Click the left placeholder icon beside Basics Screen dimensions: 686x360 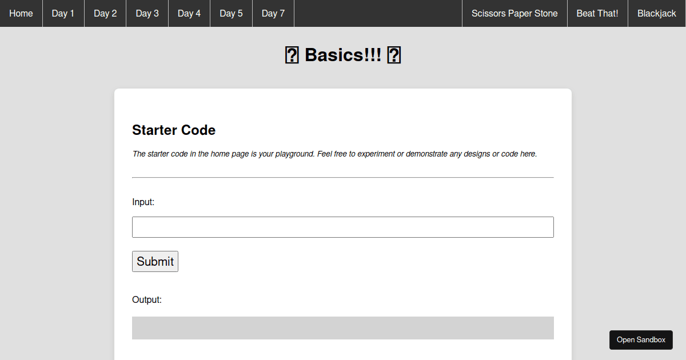[292, 55]
